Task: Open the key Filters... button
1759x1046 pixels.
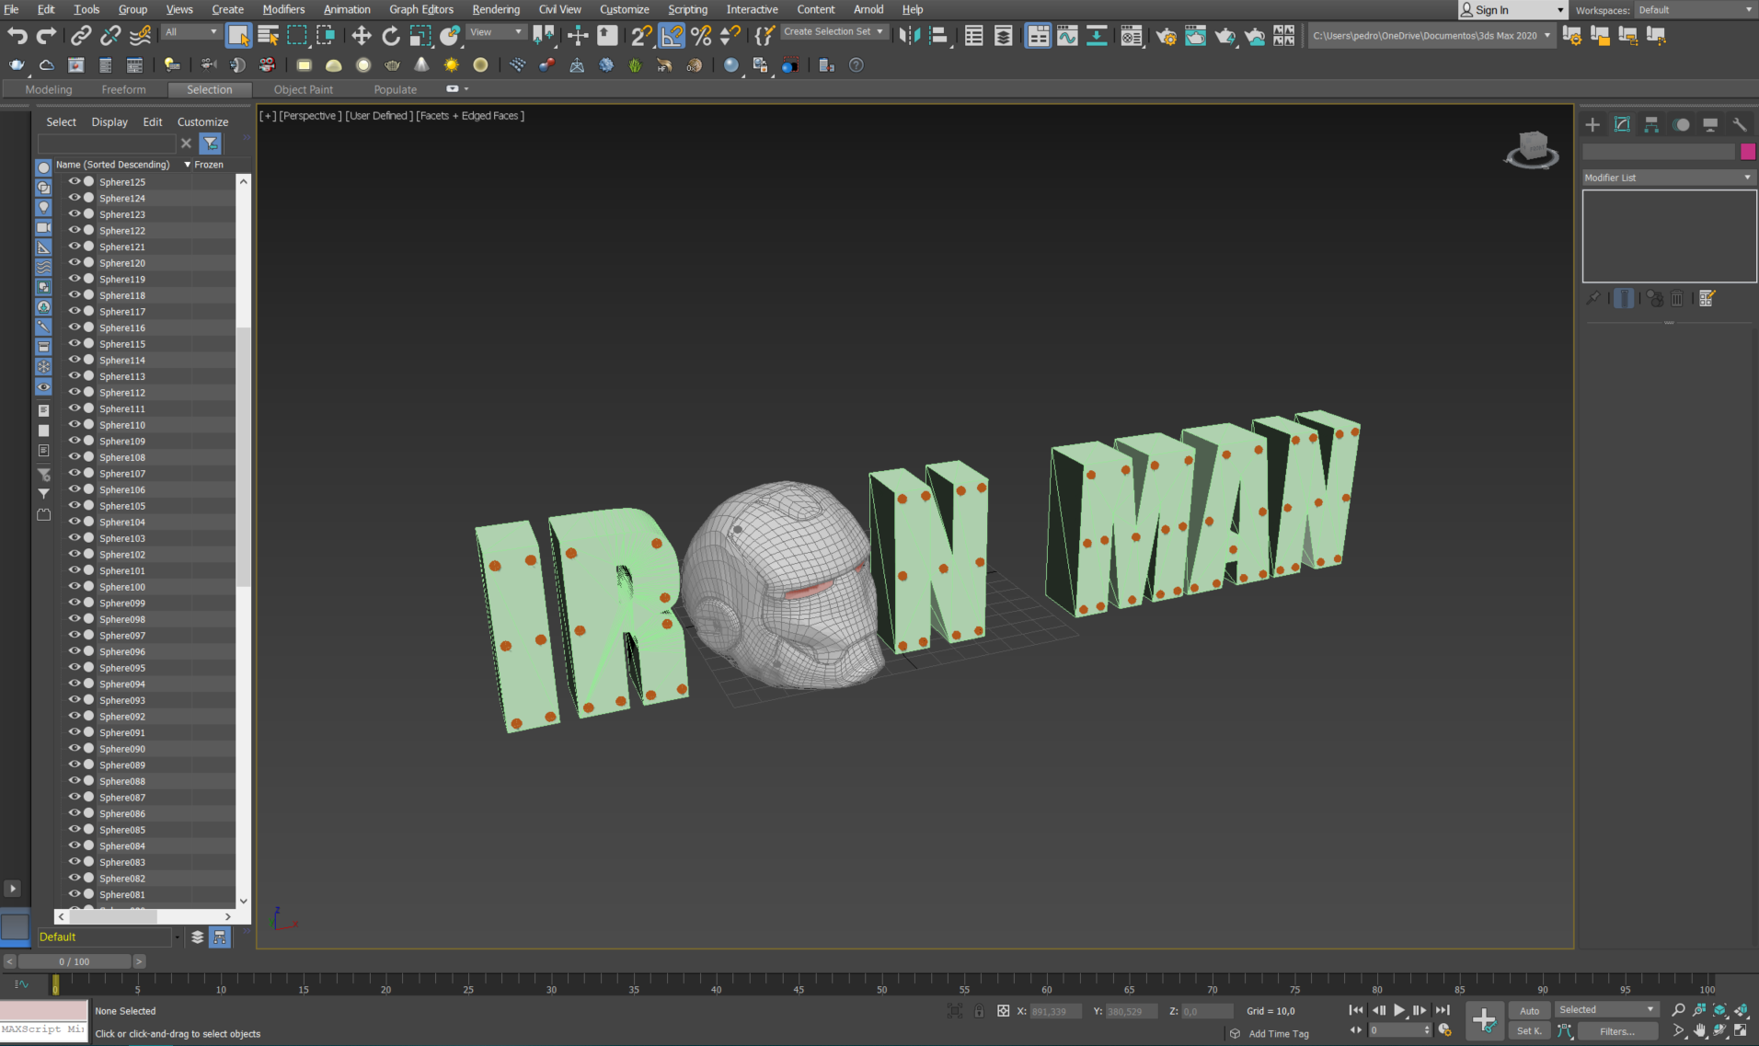Action: pyautogui.click(x=1618, y=1030)
